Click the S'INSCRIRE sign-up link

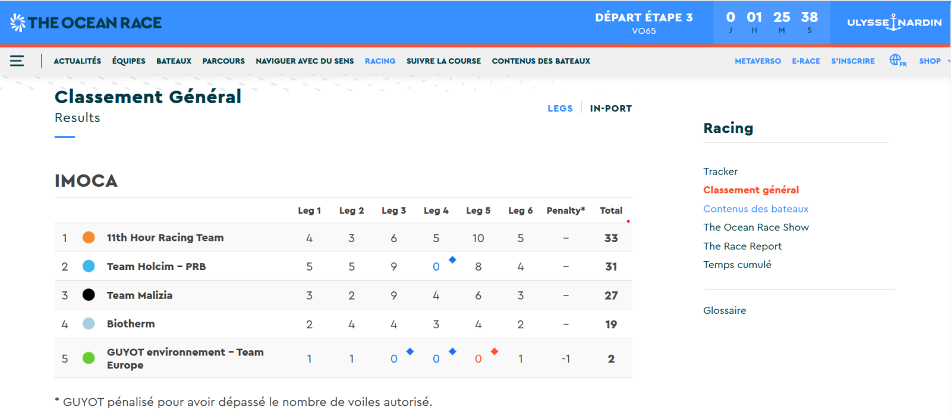(852, 61)
